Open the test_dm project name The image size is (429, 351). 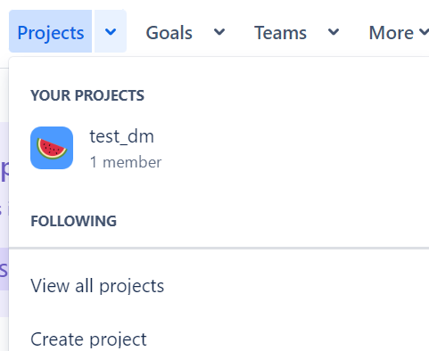[x=122, y=136]
